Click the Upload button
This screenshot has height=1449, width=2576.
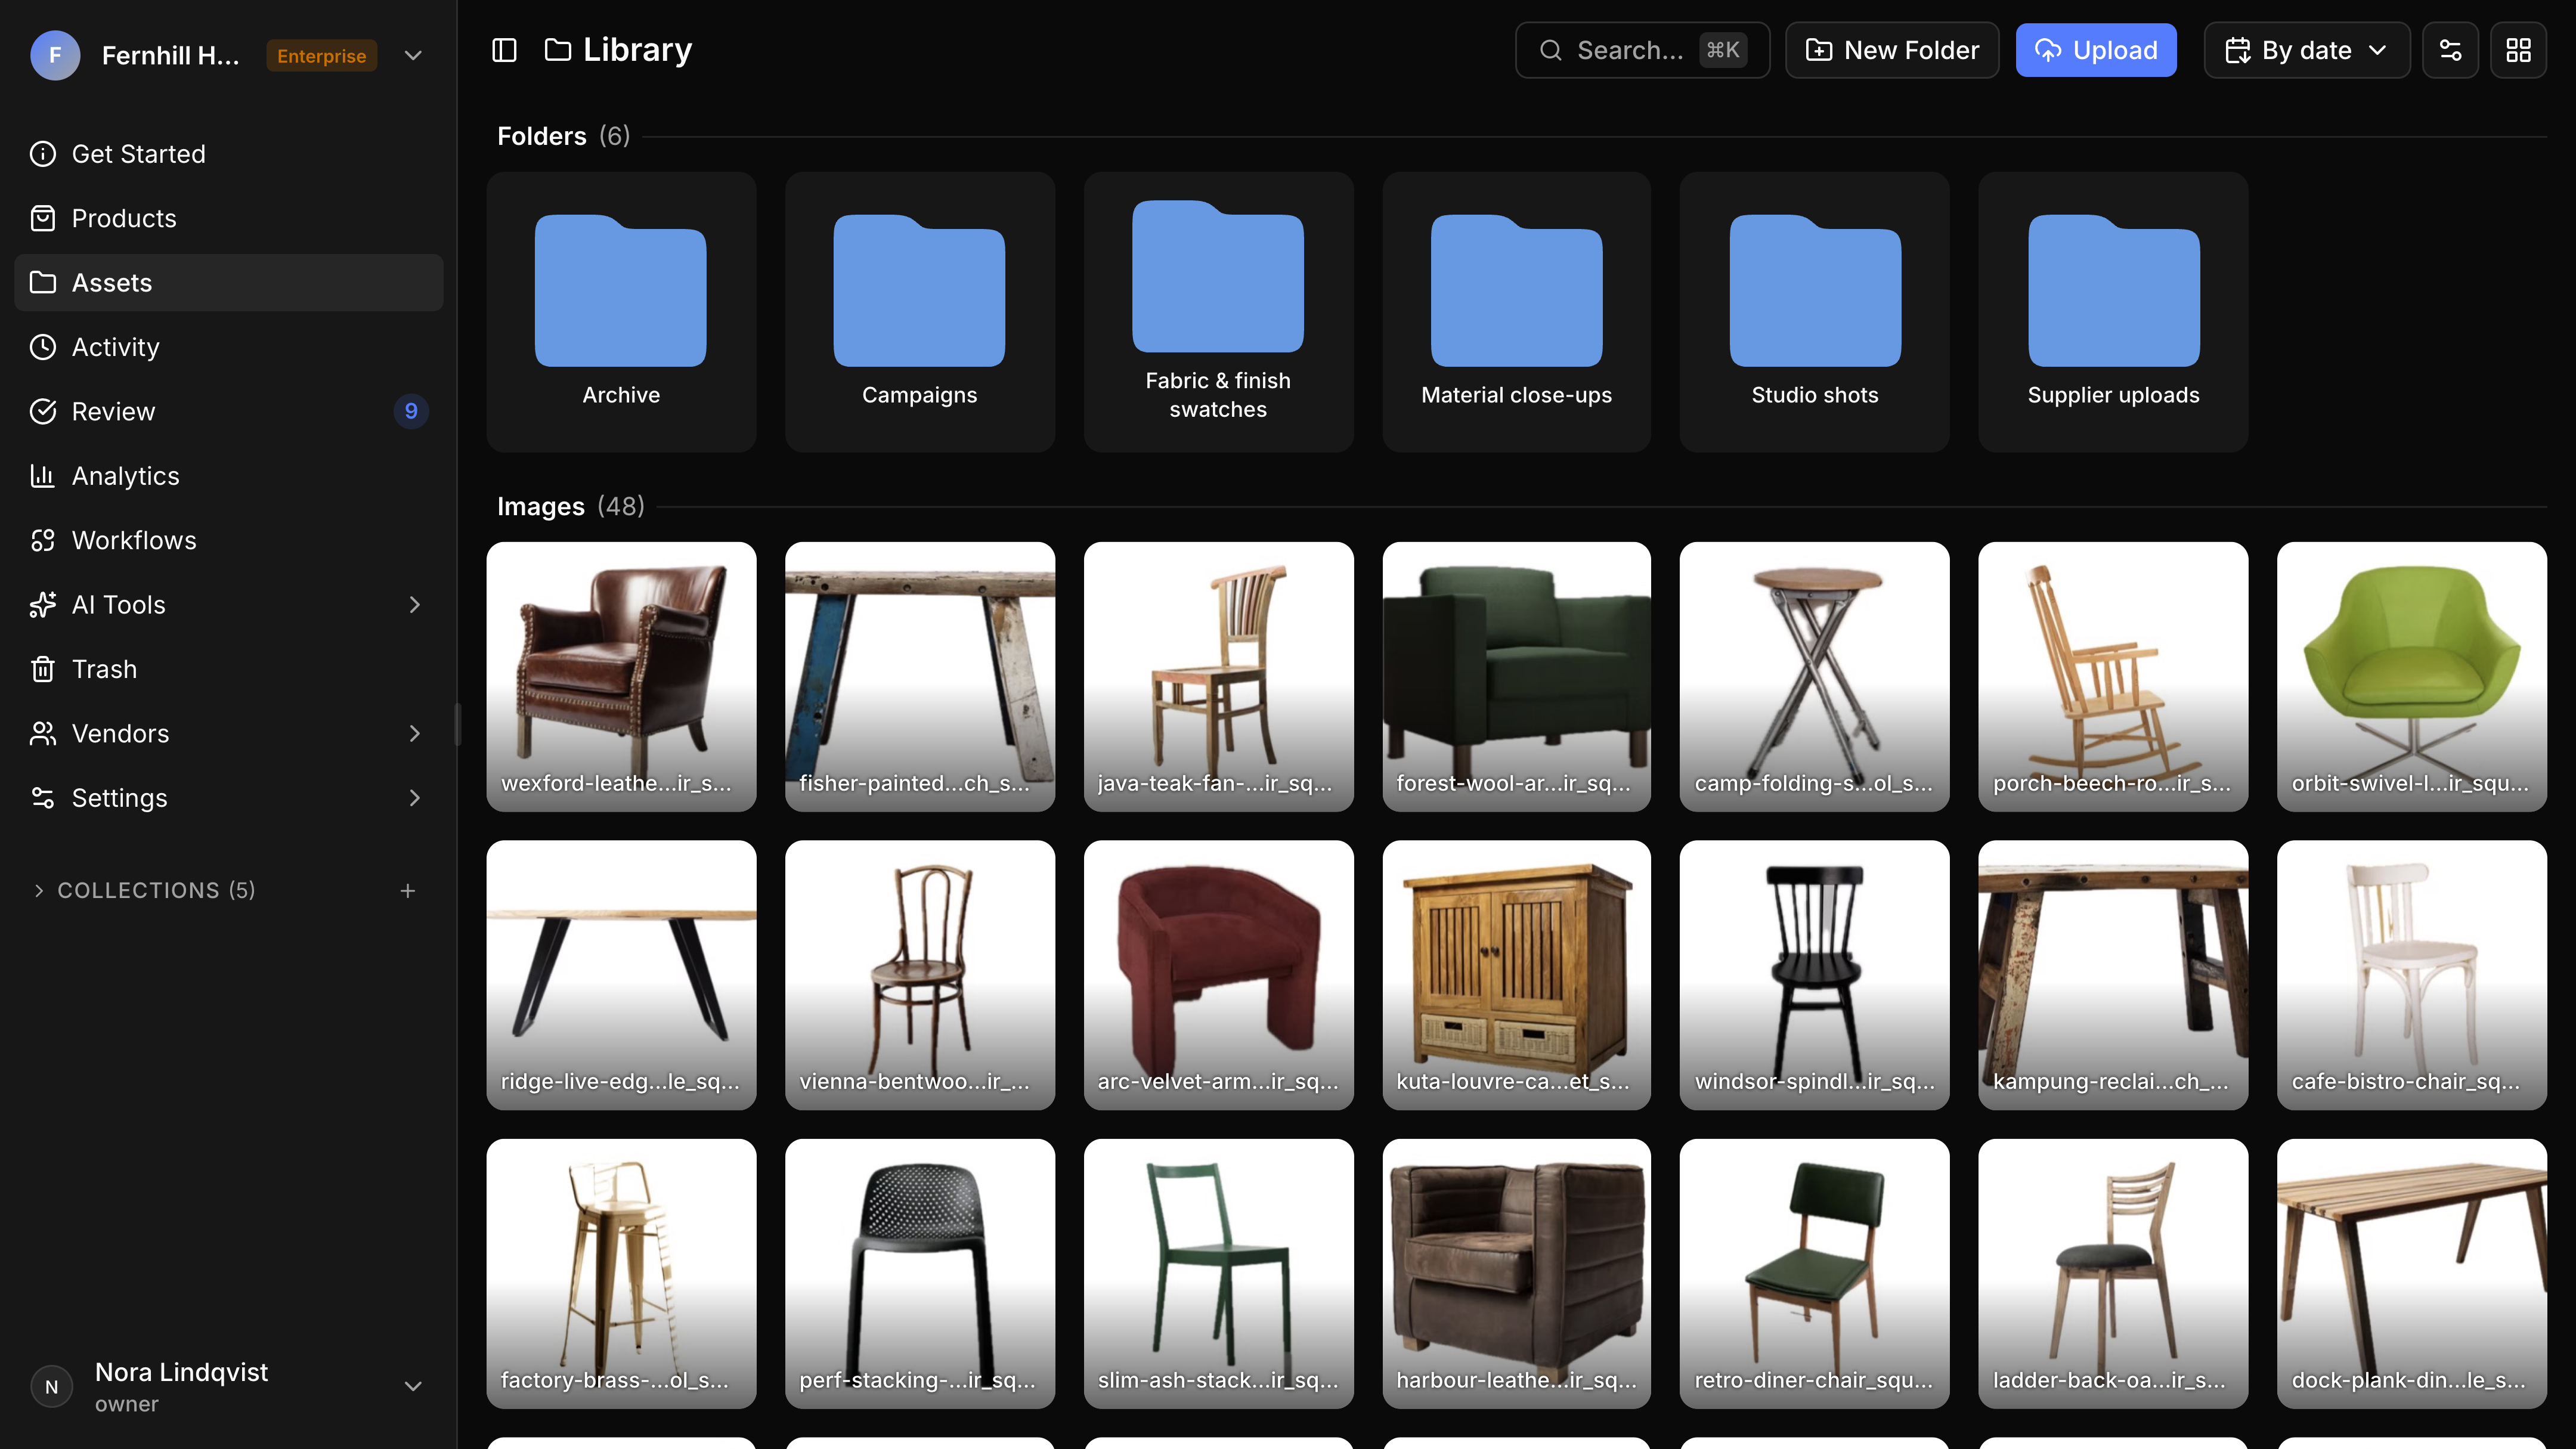pos(2096,50)
